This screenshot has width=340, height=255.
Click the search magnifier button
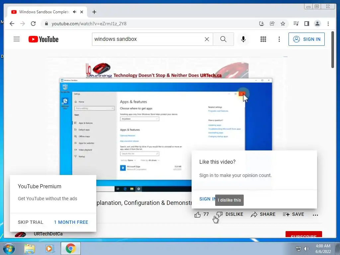click(x=223, y=39)
